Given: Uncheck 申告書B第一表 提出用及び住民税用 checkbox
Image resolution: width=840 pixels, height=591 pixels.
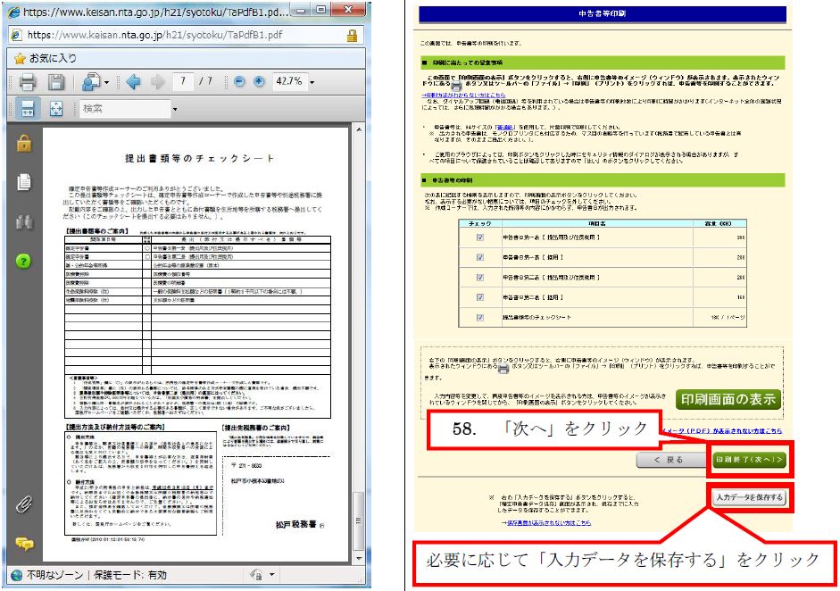Looking at the screenshot, I should coord(480,237).
